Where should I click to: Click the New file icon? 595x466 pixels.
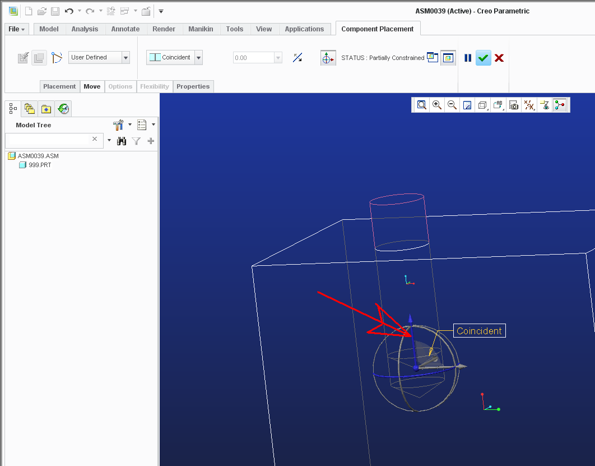pyautogui.click(x=29, y=11)
